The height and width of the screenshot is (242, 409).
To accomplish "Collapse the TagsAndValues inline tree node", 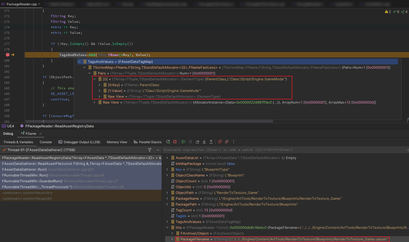I will tap(79, 62).
